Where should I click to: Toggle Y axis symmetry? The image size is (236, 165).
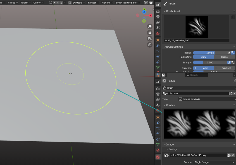[58, 3]
